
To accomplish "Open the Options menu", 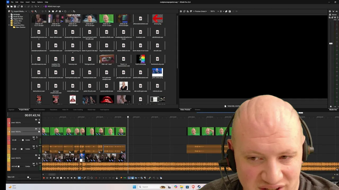I will (40, 2).
